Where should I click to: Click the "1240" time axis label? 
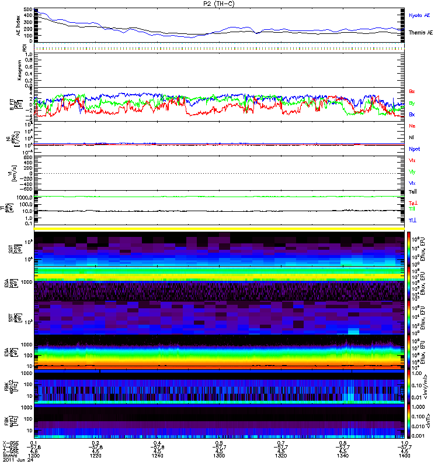pos(157,456)
